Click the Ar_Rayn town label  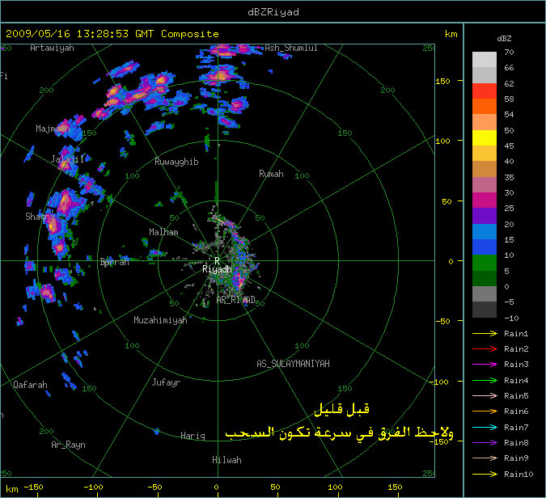68,445
